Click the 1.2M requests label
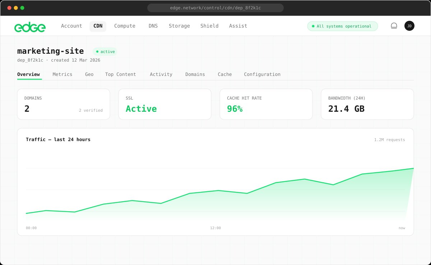 coord(390,140)
